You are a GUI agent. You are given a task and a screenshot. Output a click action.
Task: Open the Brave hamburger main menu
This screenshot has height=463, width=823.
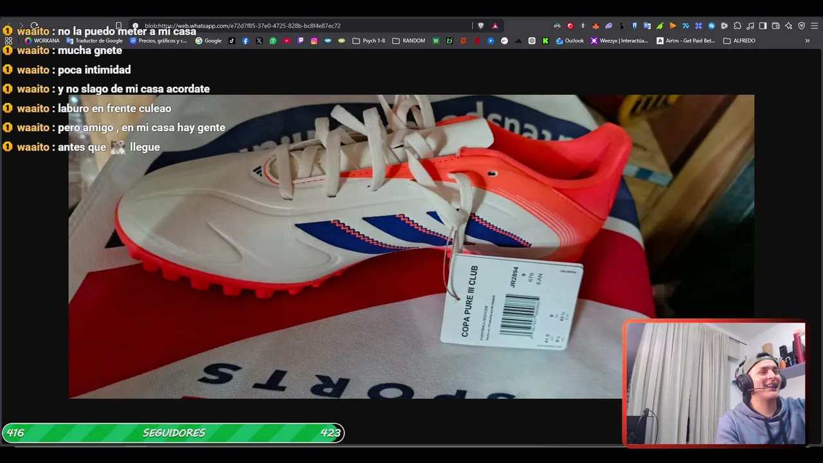[x=814, y=26]
